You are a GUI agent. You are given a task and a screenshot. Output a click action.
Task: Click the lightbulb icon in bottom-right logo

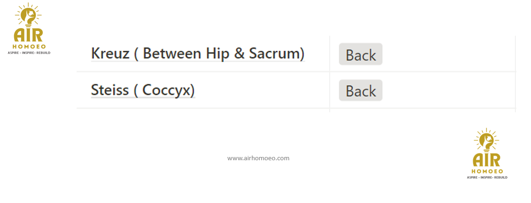(x=487, y=141)
